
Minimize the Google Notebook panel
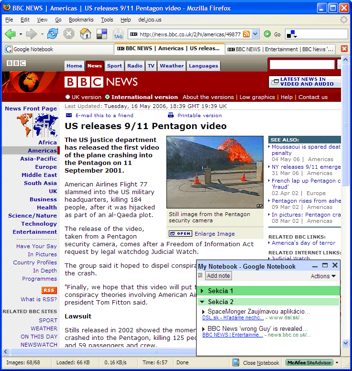point(315,266)
